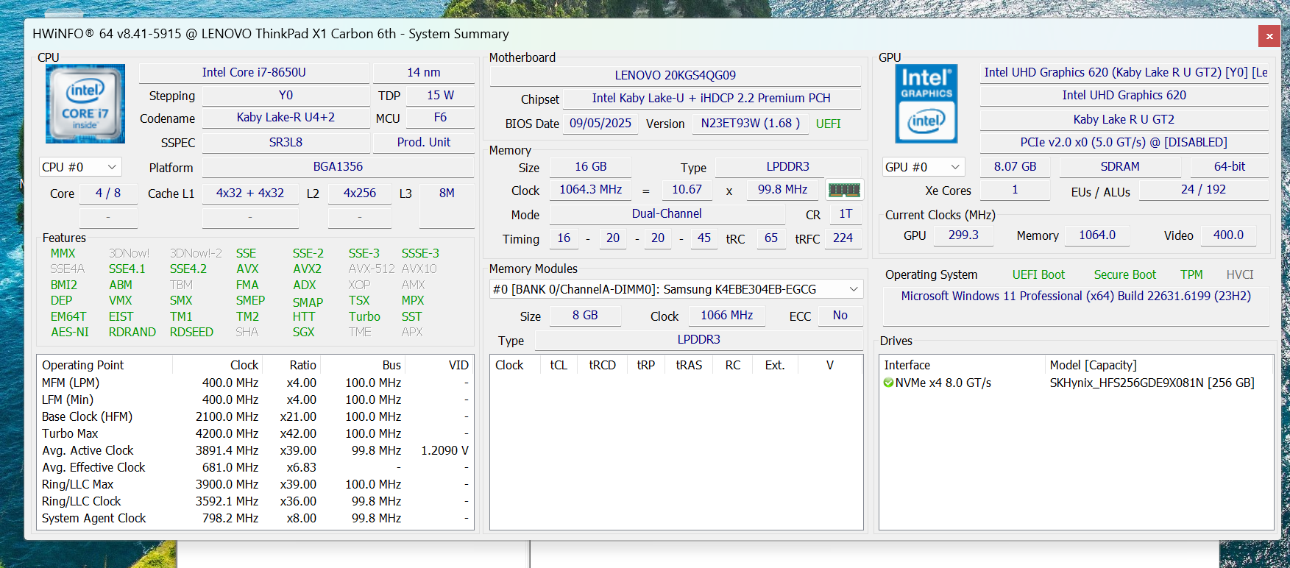Click the 14 nm process value
The height and width of the screenshot is (568, 1290).
[x=424, y=72]
